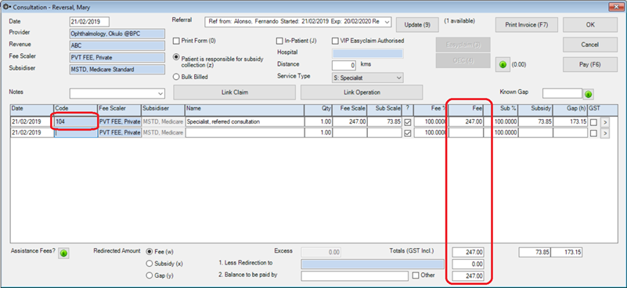Select Redirected Amount Gap (y) radio
The width and height of the screenshot is (627, 288).
[150, 275]
